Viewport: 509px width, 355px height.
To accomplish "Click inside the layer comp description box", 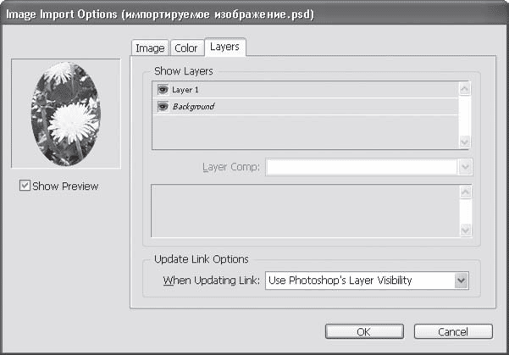I will 305,212.
